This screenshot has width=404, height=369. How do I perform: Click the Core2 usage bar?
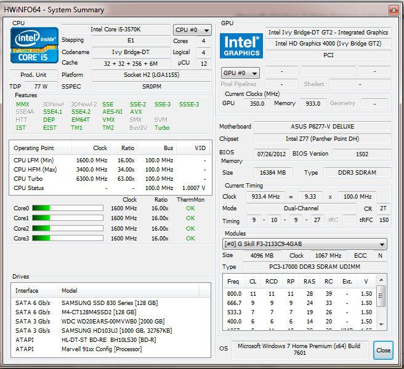68,228
